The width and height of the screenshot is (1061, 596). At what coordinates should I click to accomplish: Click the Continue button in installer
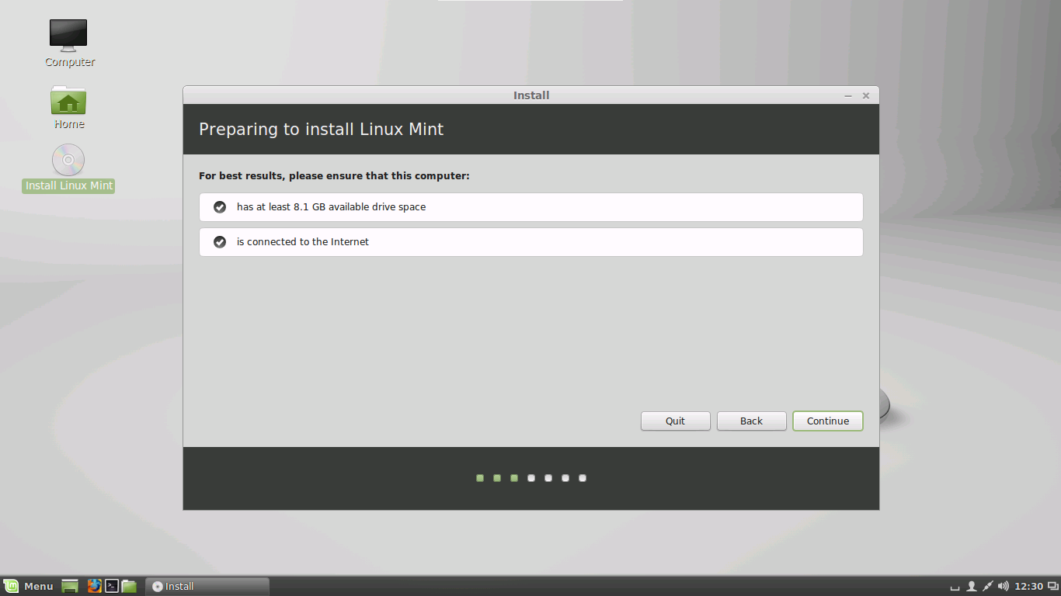point(828,421)
